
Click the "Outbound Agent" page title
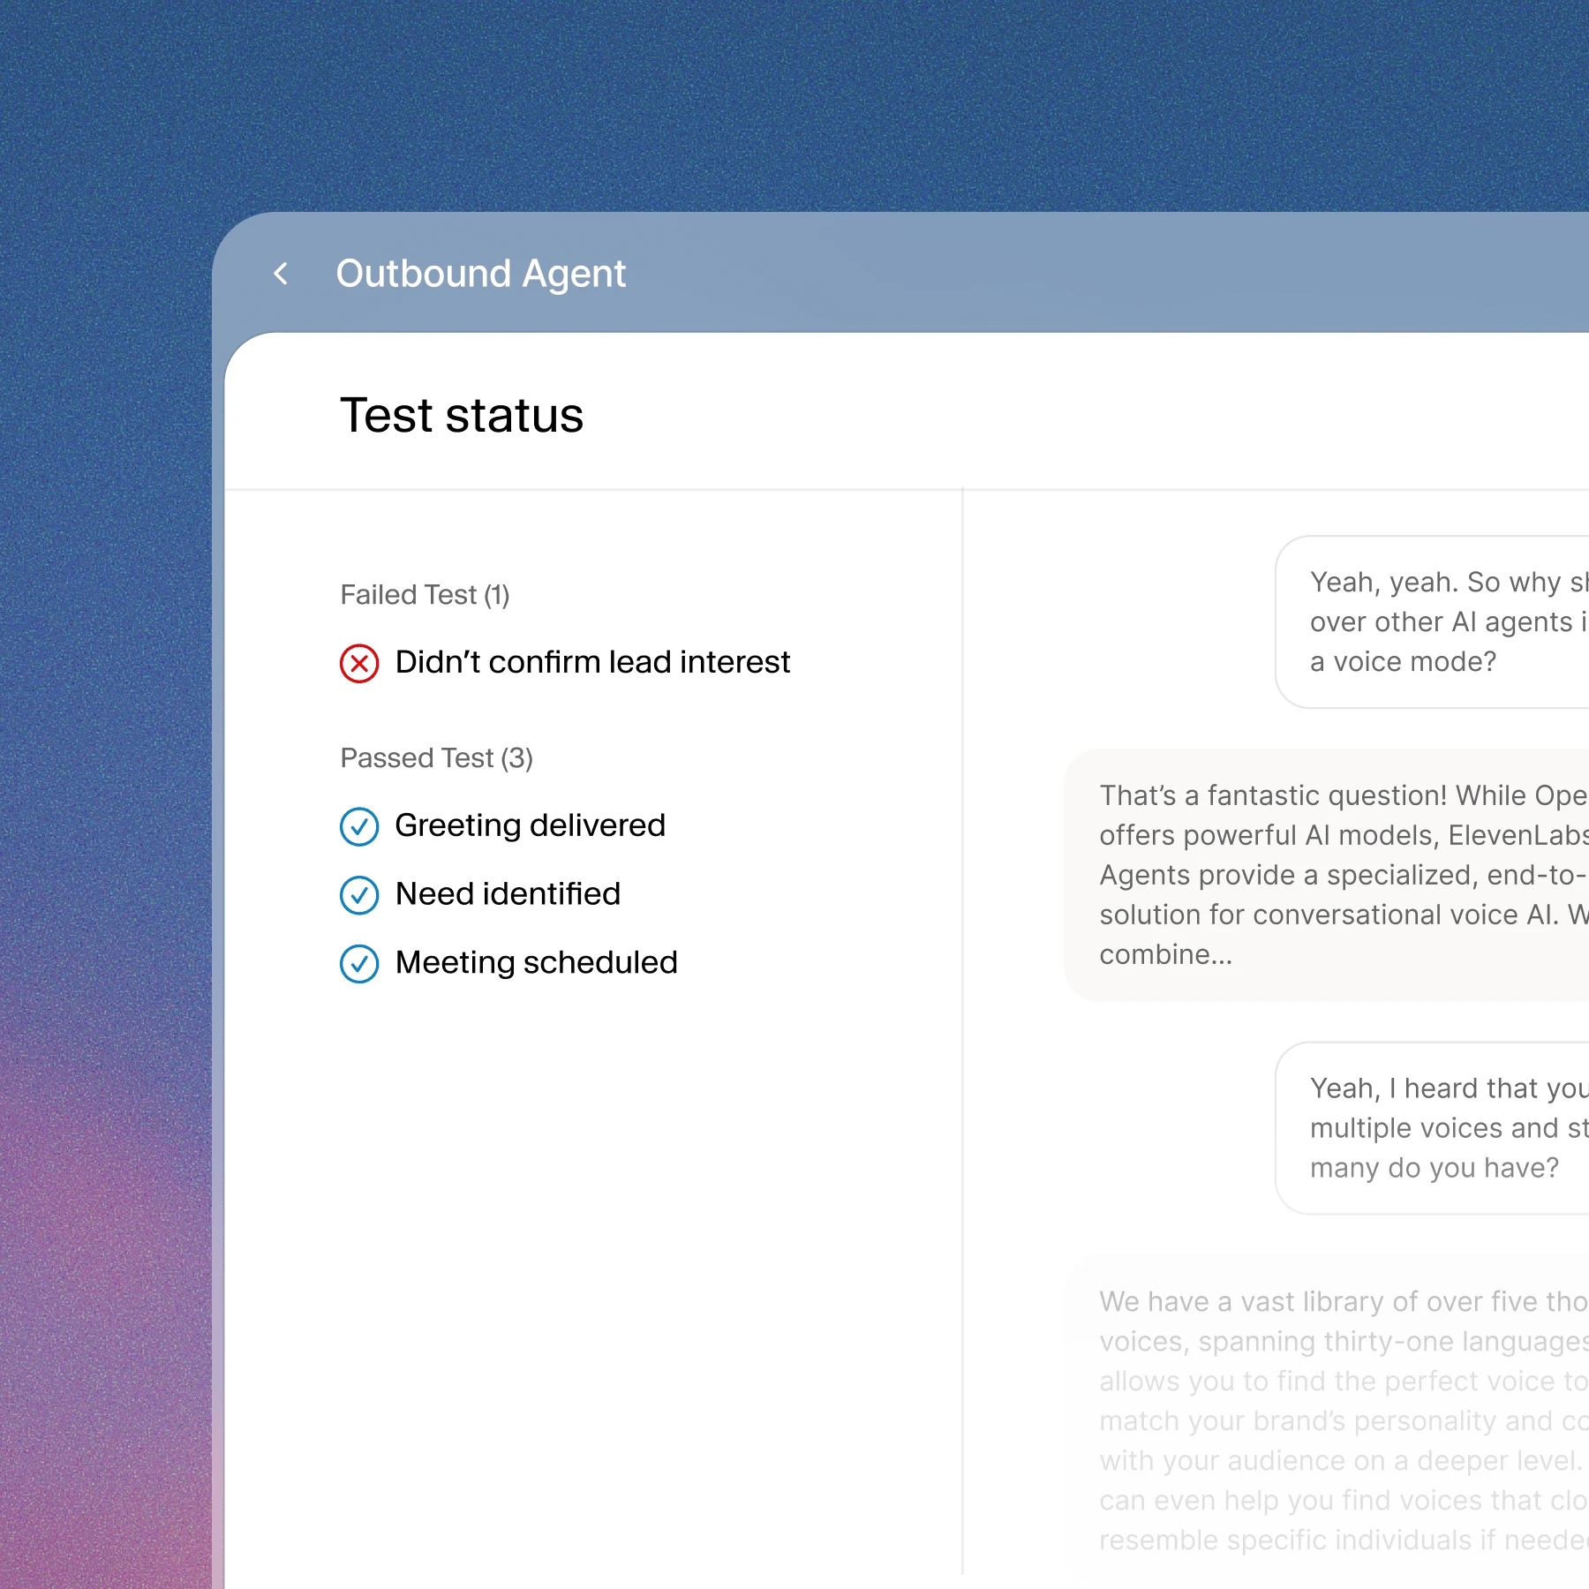pos(480,274)
